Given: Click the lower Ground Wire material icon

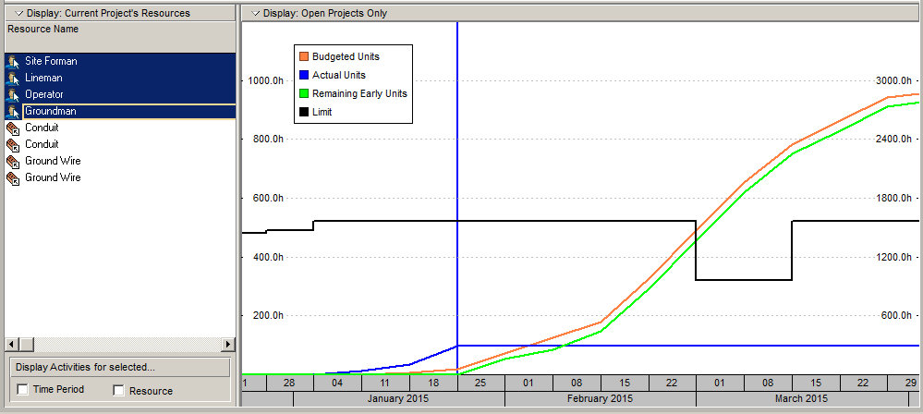Looking at the screenshot, I should pos(12,177).
